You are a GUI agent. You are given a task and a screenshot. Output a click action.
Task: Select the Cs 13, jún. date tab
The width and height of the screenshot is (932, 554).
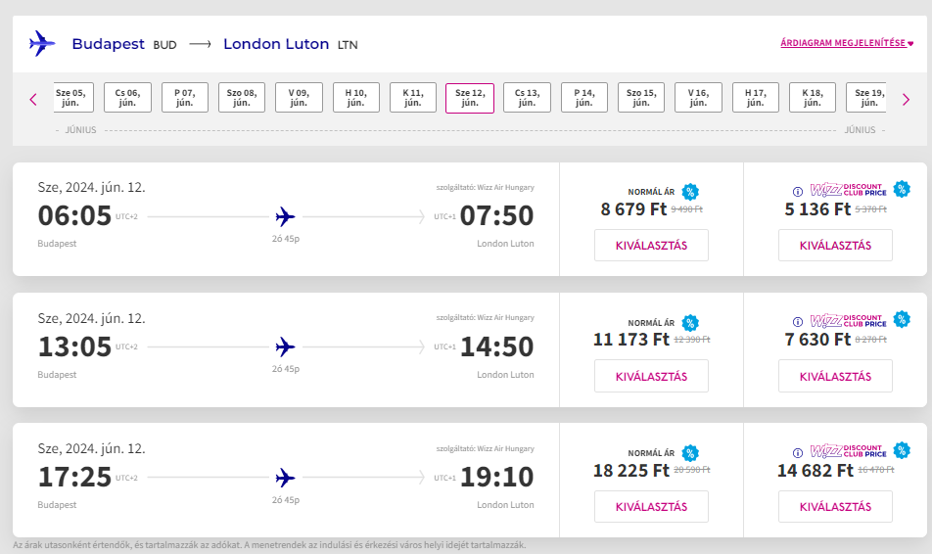pyautogui.click(x=527, y=98)
